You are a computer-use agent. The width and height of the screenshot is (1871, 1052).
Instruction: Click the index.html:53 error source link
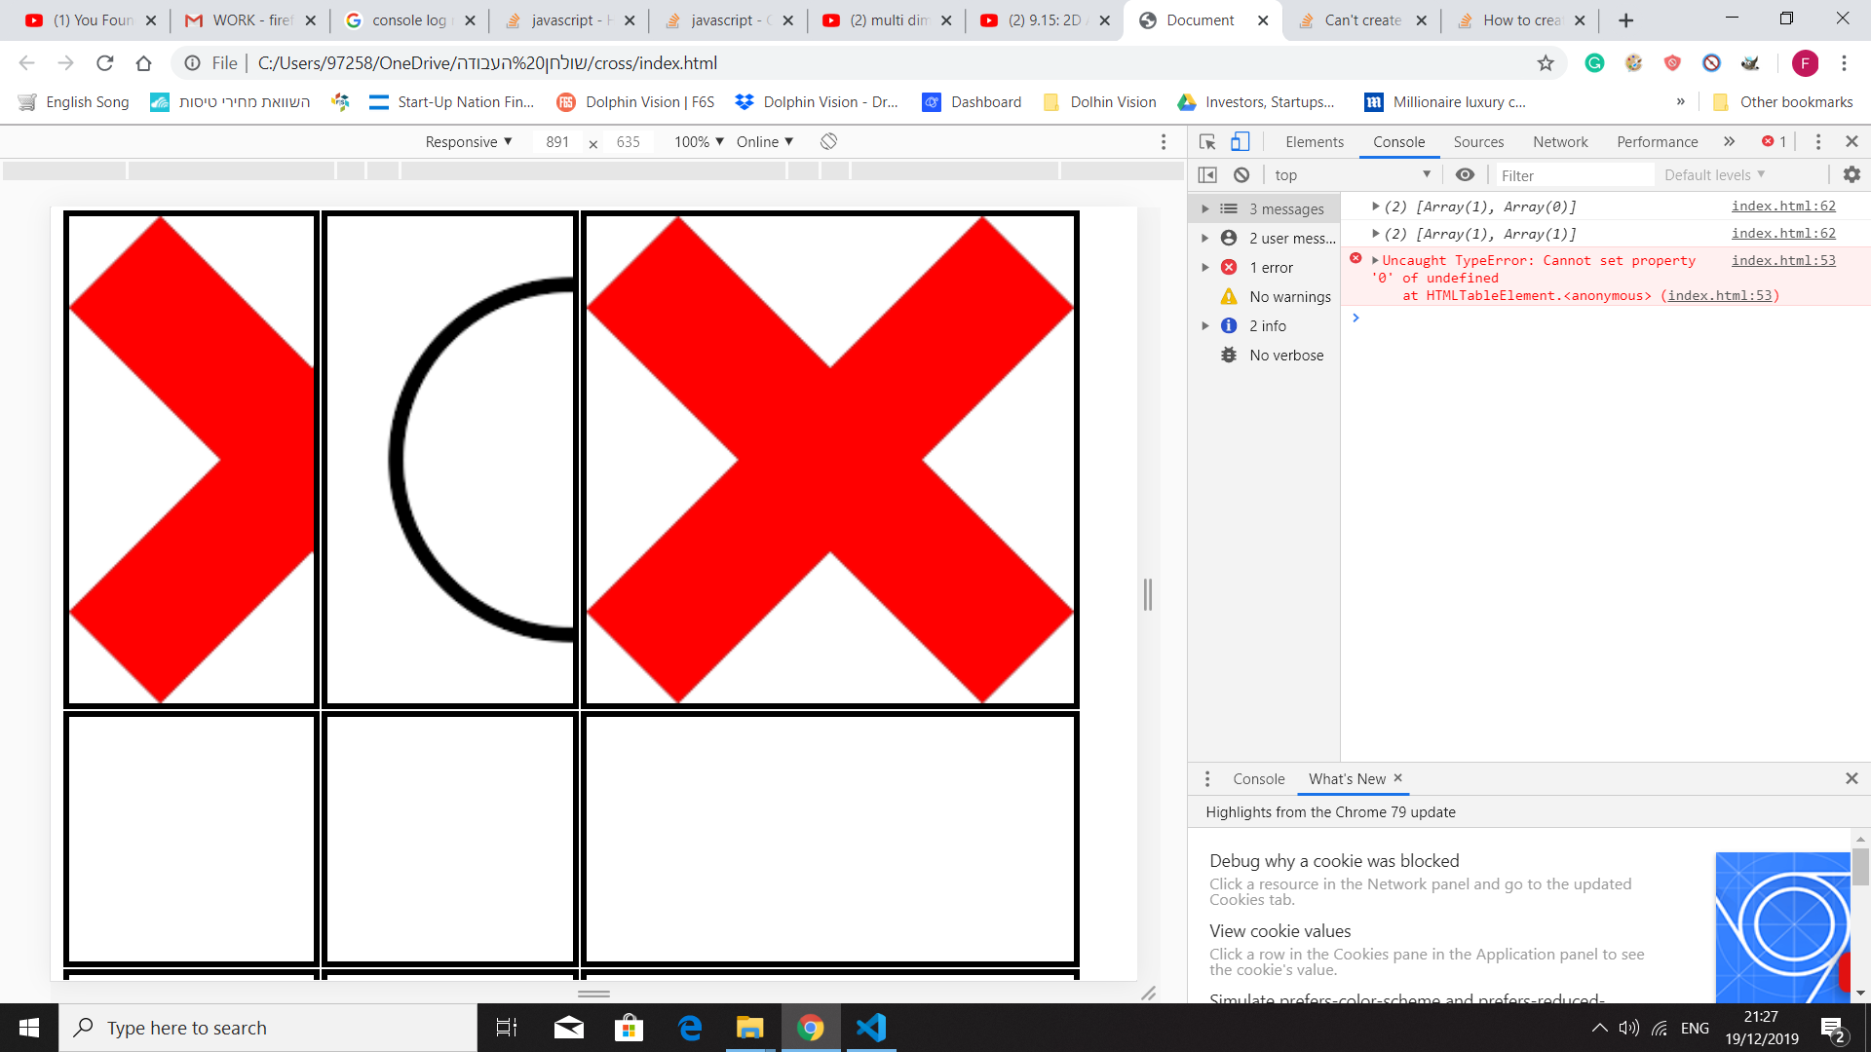point(1783,260)
